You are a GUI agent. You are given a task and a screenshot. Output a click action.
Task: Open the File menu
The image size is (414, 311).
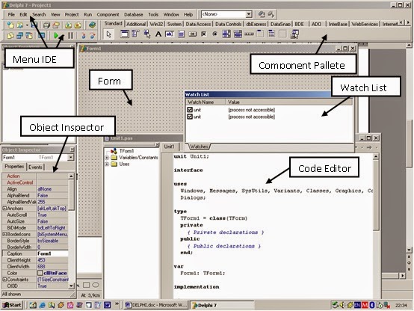pyautogui.click(x=11, y=14)
